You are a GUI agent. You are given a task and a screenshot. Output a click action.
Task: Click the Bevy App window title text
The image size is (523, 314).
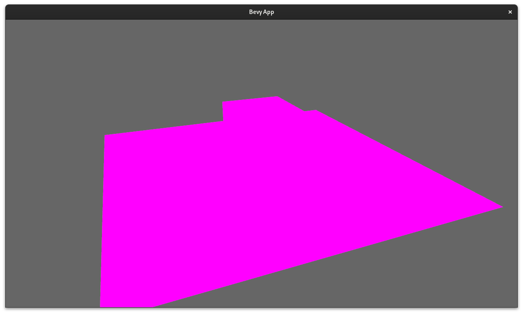tap(261, 12)
